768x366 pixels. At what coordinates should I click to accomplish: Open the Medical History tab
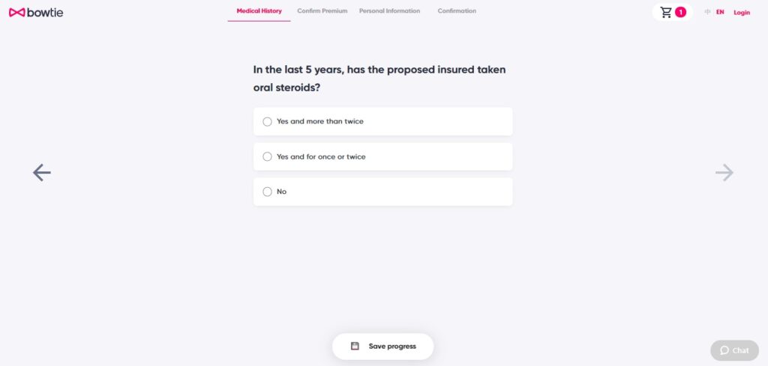pyautogui.click(x=259, y=11)
